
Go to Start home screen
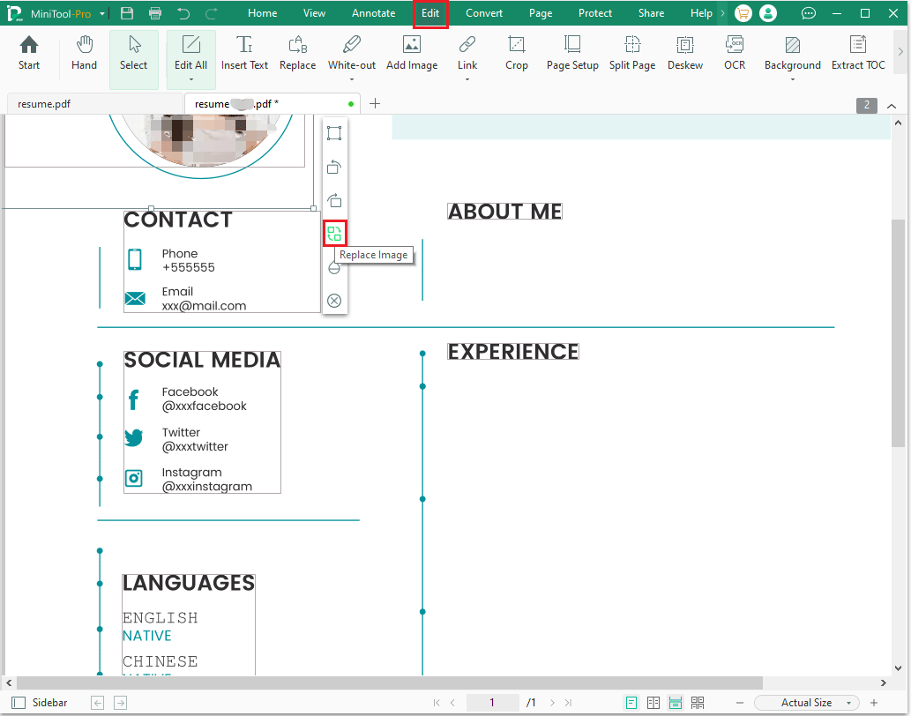[29, 54]
